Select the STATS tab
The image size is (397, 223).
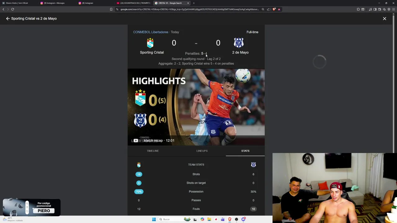click(x=245, y=151)
